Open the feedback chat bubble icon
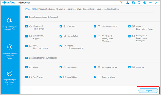 139,3
